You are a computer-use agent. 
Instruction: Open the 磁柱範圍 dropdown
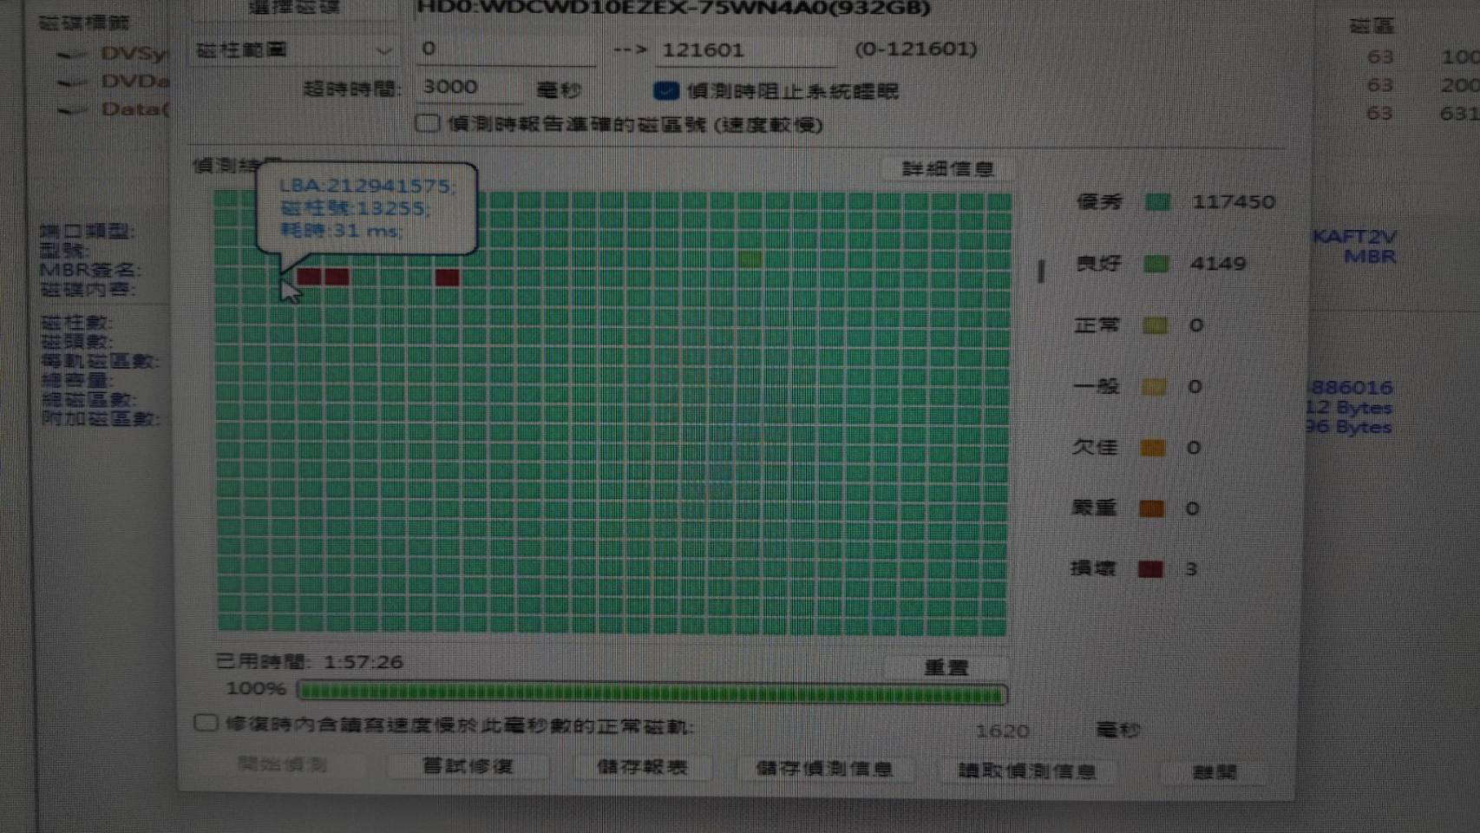point(293,50)
